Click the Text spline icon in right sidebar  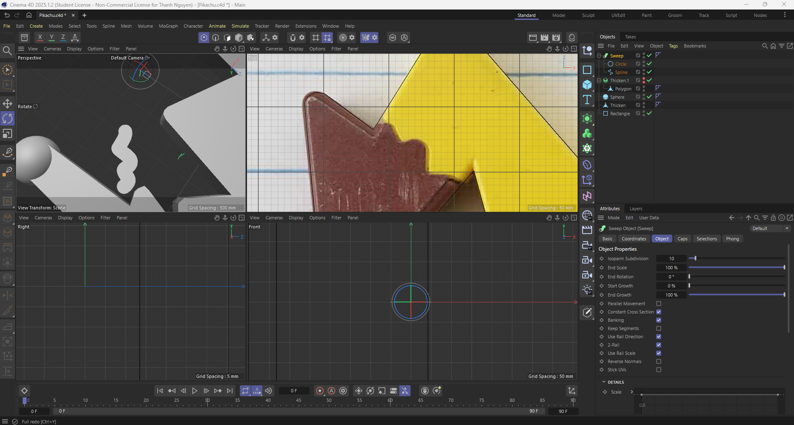[x=587, y=99]
